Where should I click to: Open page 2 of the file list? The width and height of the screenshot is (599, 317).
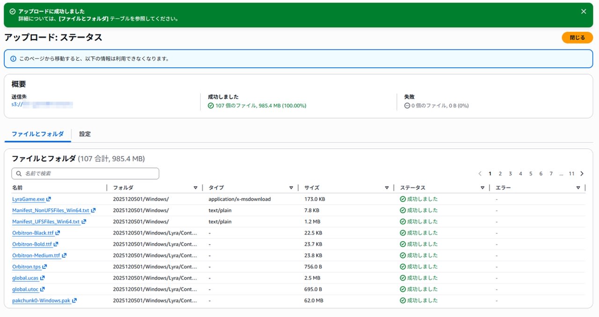[x=500, y=174]
